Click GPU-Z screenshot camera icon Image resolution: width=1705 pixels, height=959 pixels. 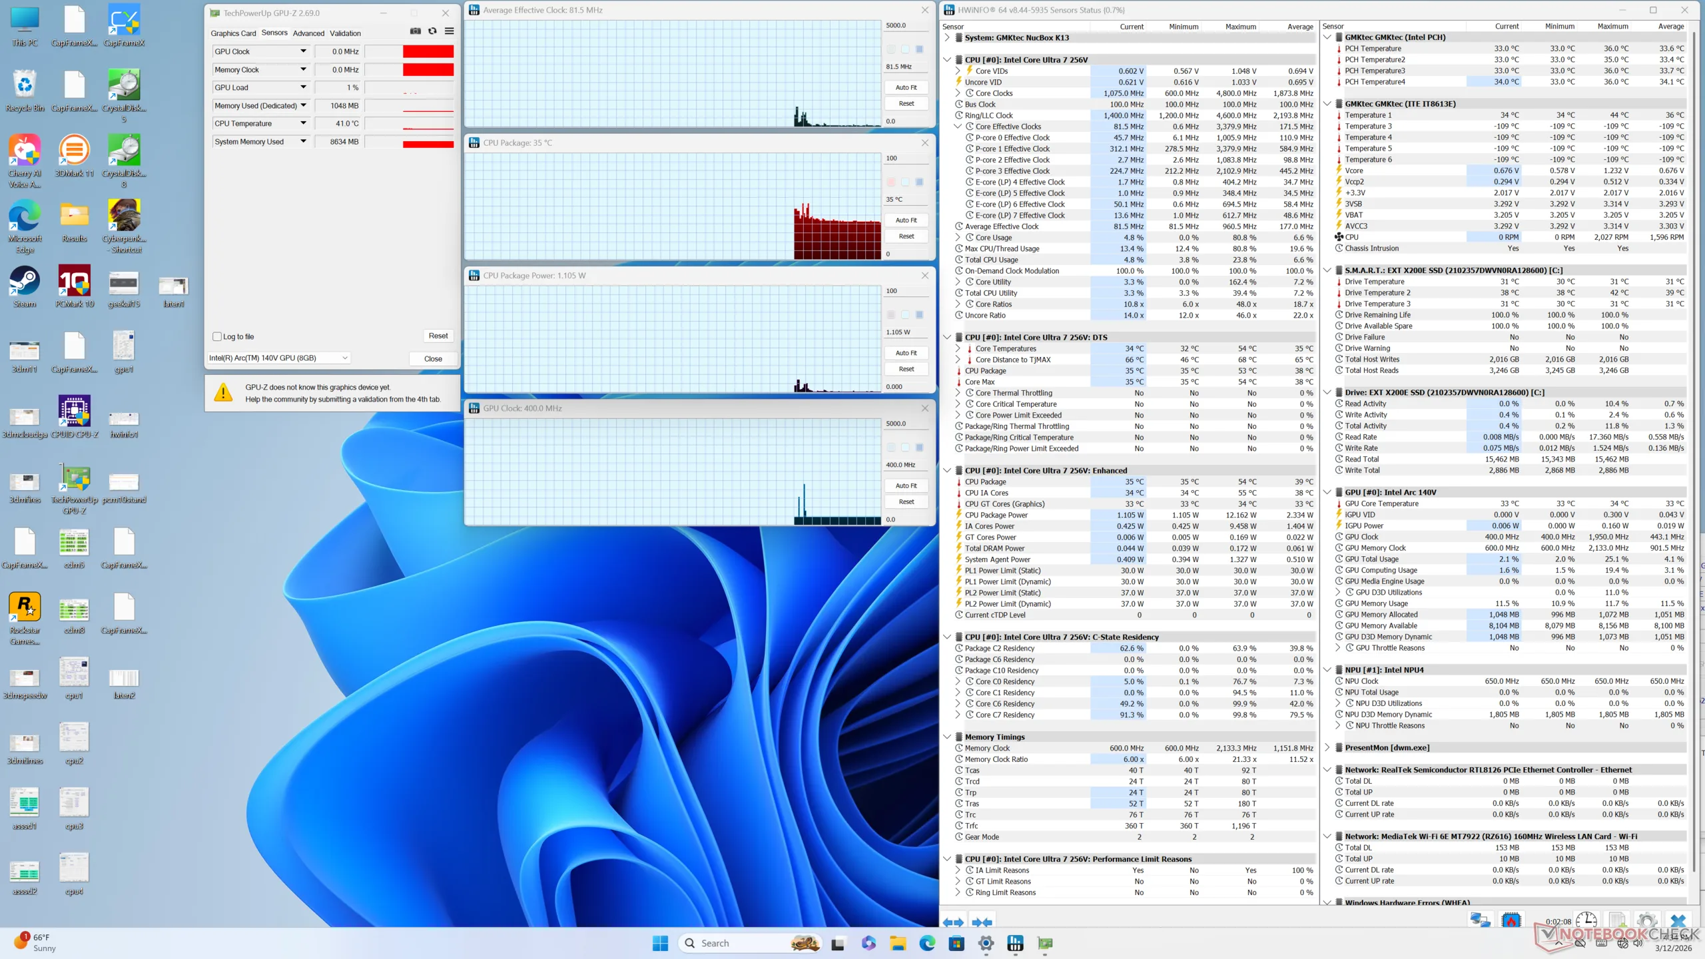[416, 31]
